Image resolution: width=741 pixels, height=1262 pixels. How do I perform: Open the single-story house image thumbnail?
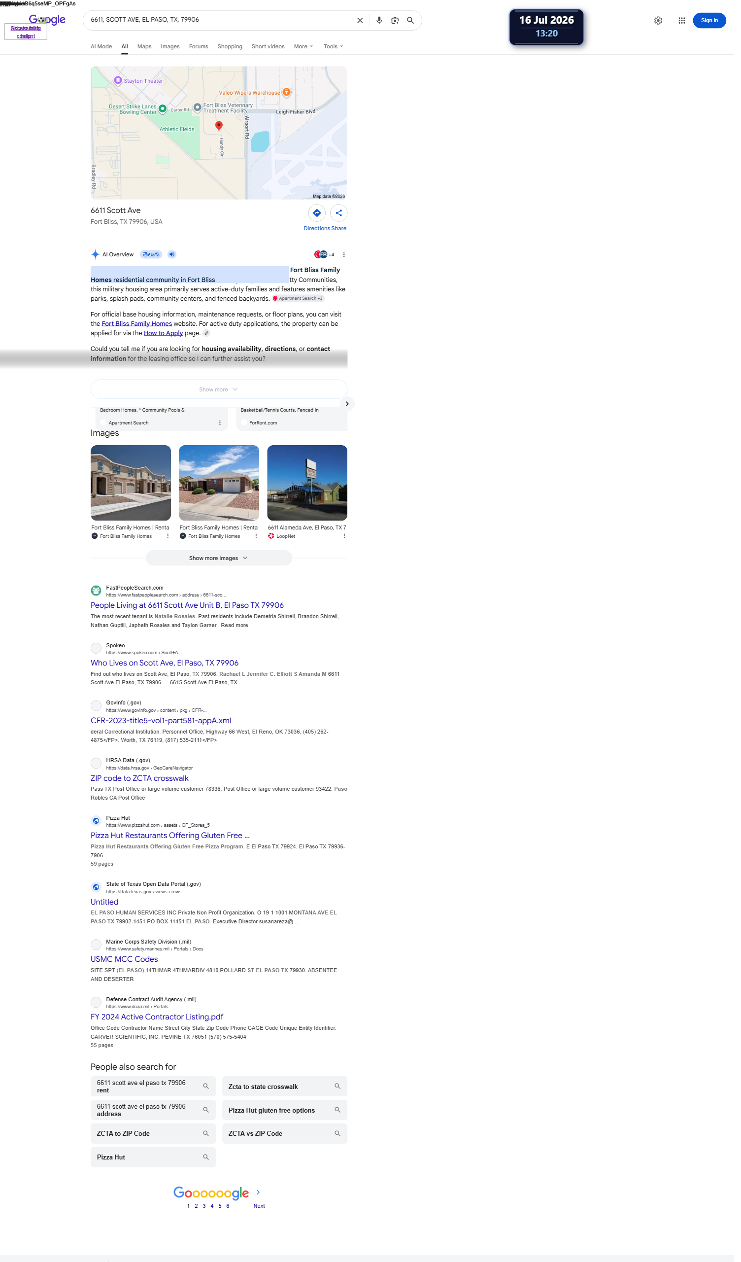pos(221,487)
